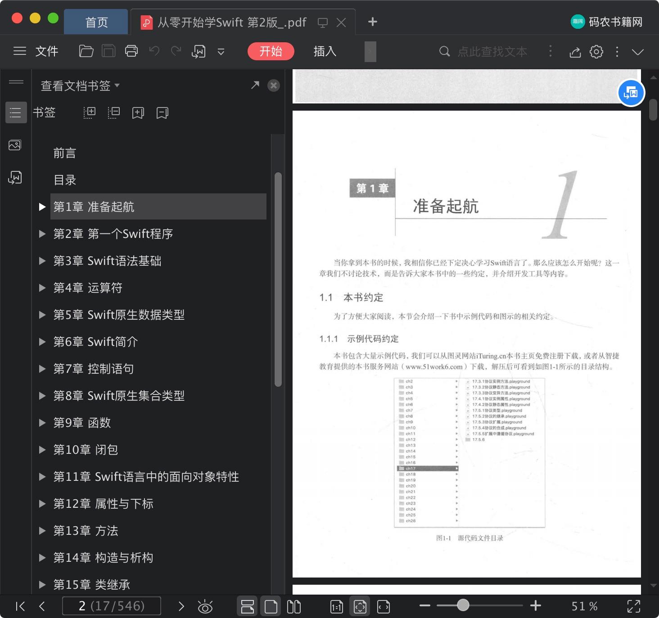Open the 文件 menu
This screenshot has width=659, height=618.
point(47,51)
